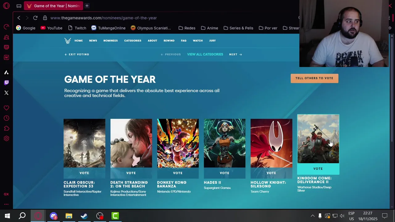Show more bookmarks with the overflow chevron
Screen dimensions: 395x222
pos(390,28)
